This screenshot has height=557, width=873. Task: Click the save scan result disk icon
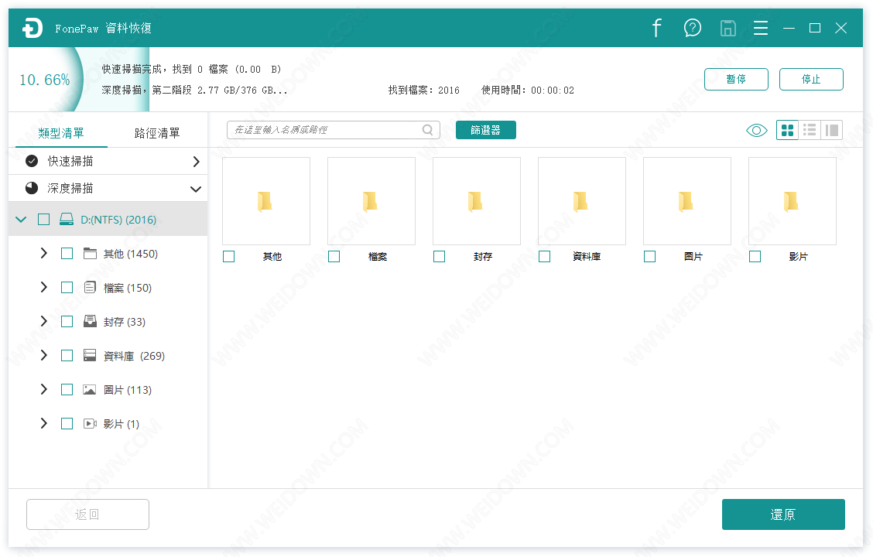727,28
